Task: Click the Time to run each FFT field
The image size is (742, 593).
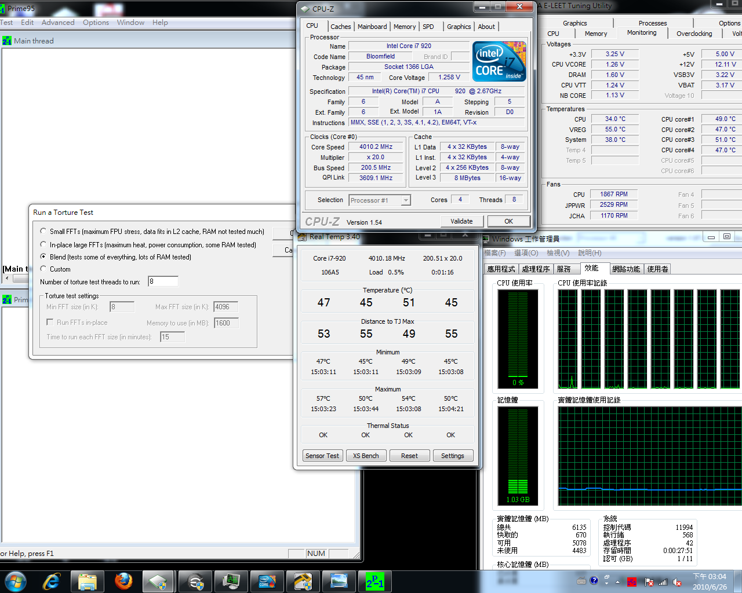Action: [x=172, y=337]
